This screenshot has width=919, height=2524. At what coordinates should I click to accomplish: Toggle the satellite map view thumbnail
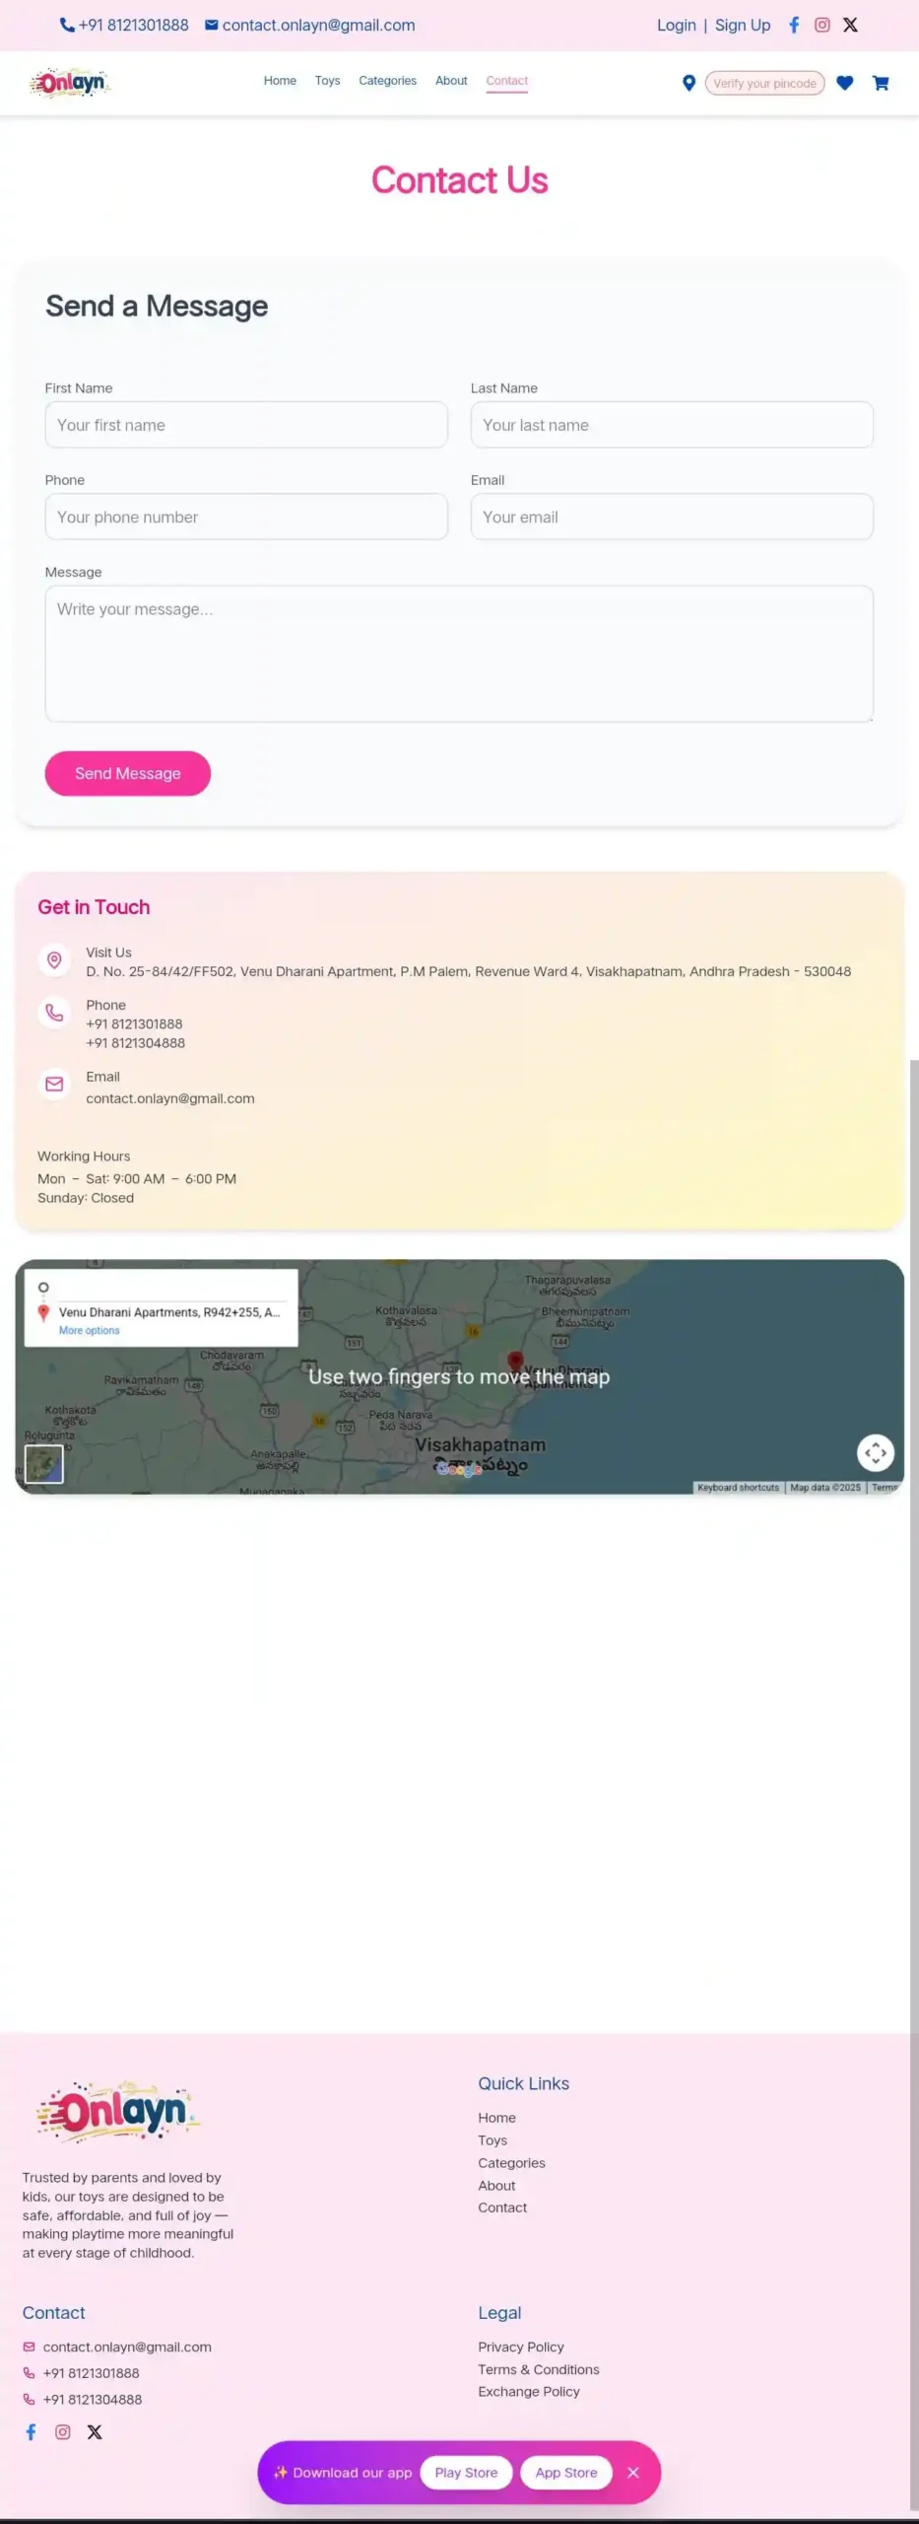44,1464
